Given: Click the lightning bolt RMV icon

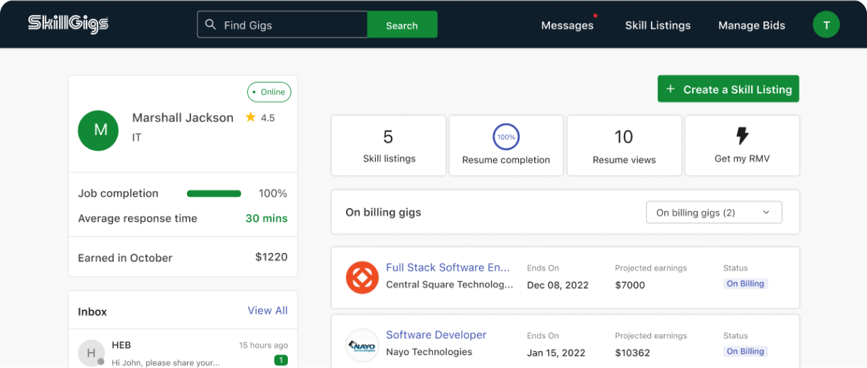Looking at the screenshot, I should 742,136.
